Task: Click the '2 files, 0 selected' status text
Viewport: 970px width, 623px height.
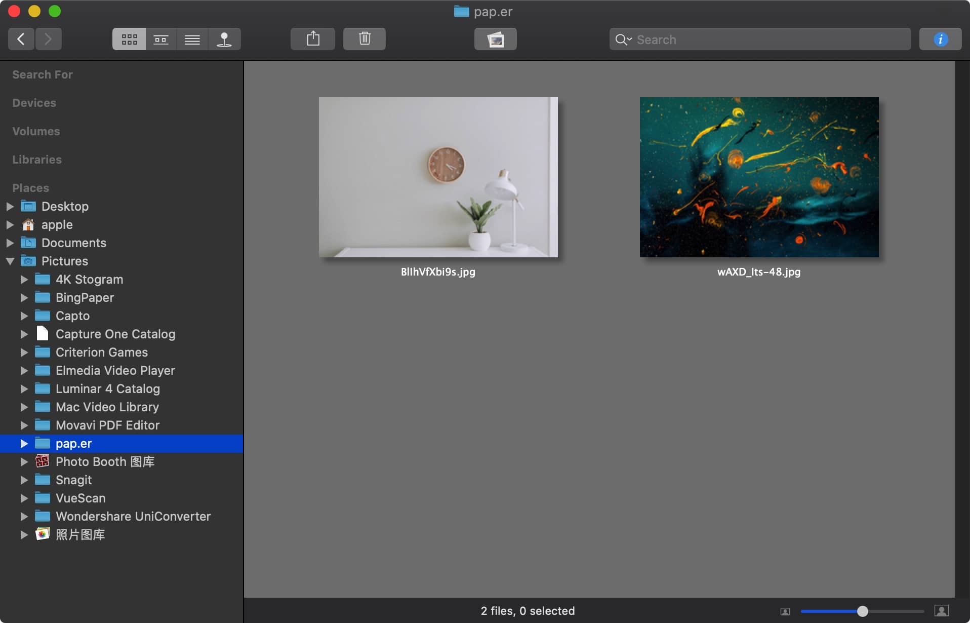Action: click(528, 611)
